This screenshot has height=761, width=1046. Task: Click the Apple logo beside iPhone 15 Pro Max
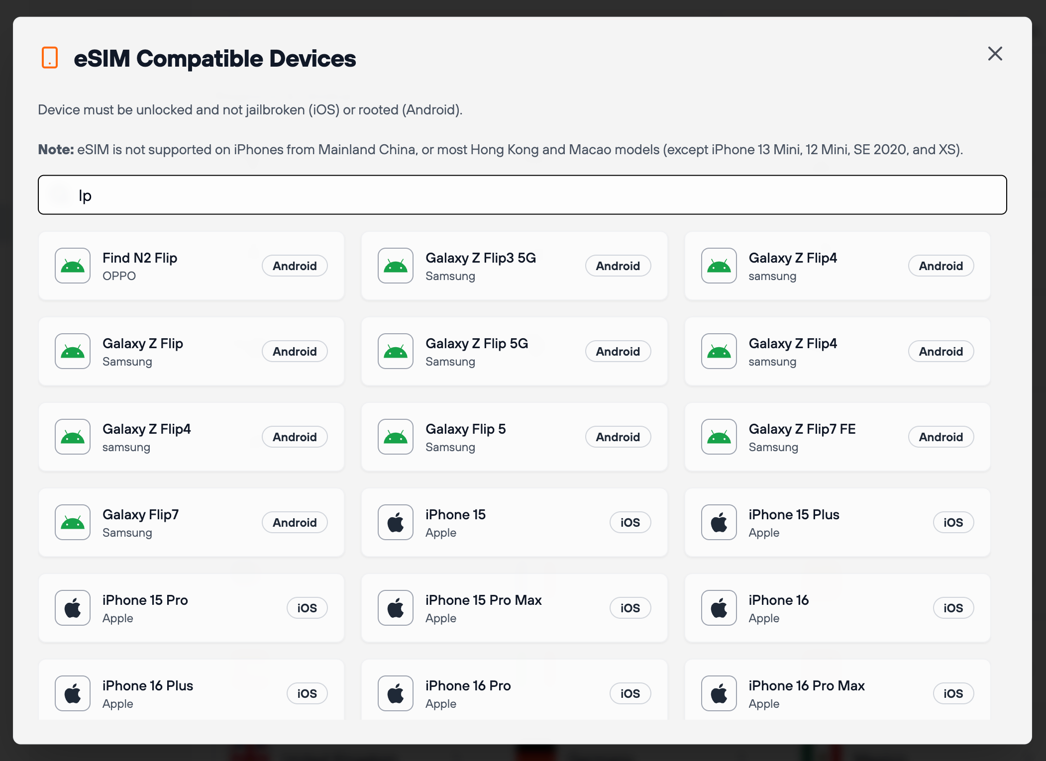click(395, 607)
